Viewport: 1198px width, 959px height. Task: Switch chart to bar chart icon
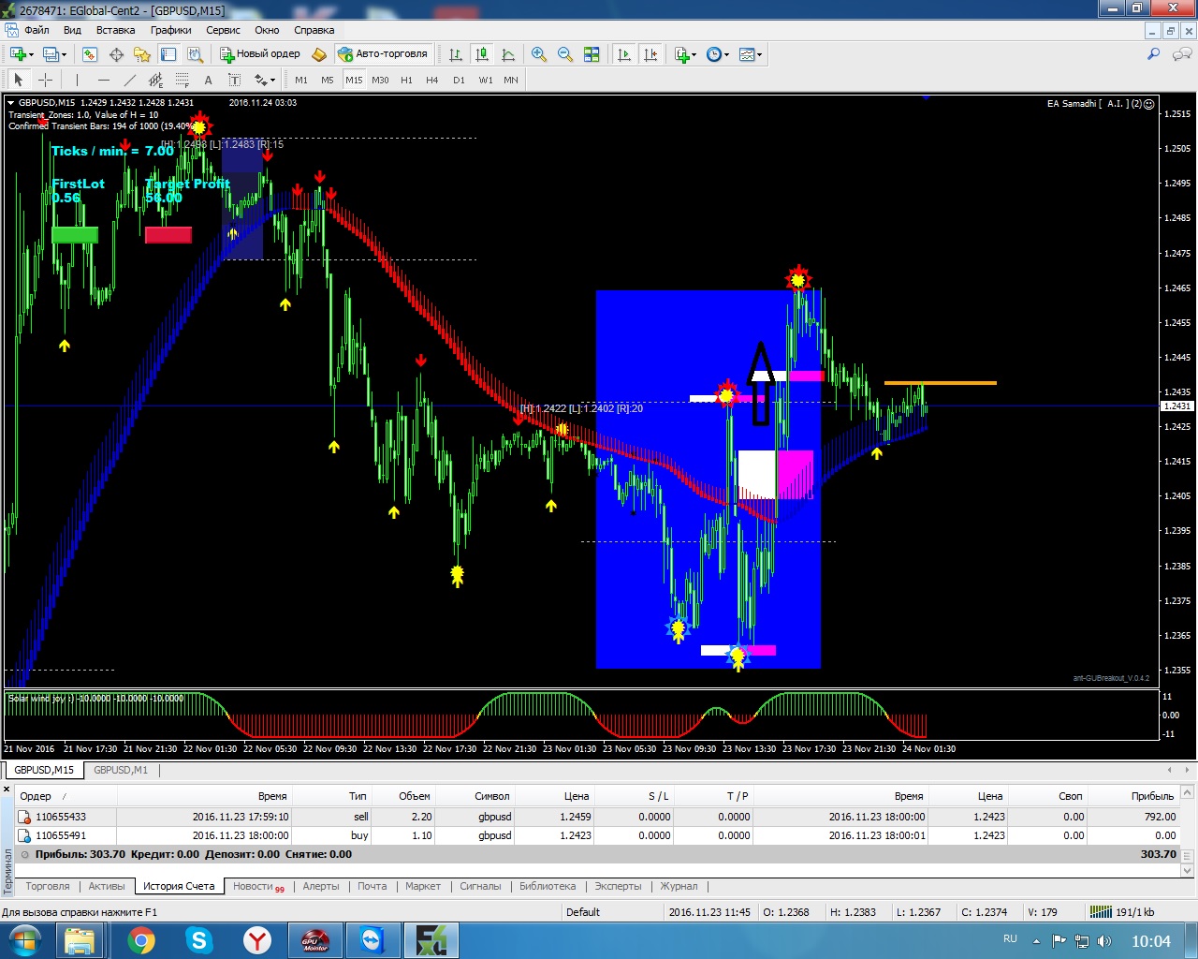tap(456, 54)
